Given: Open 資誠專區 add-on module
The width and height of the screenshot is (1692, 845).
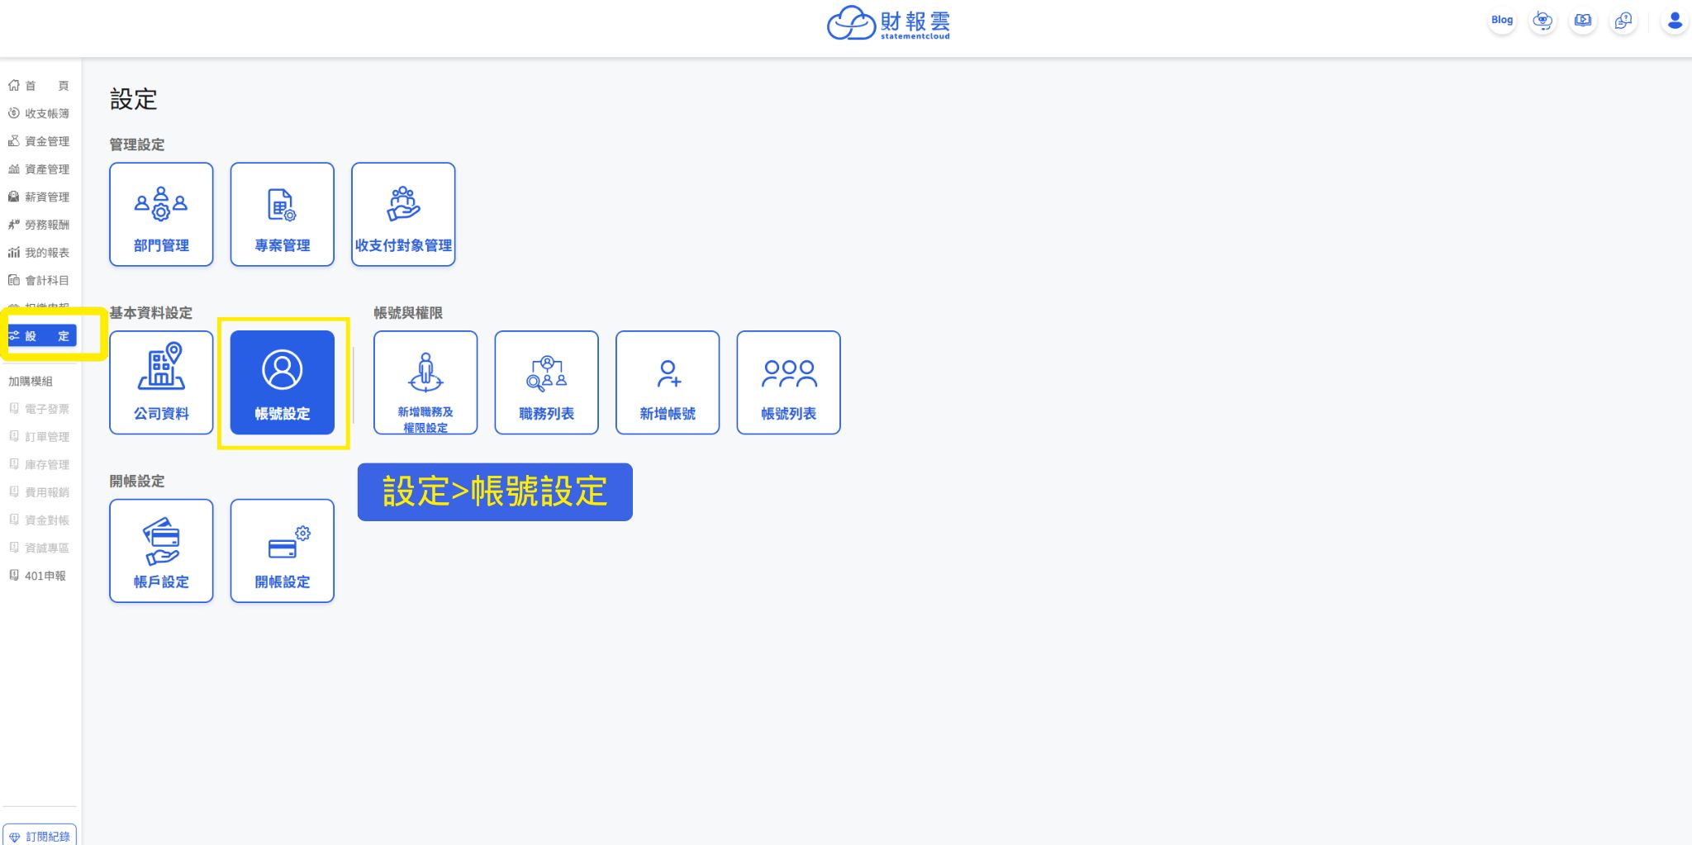Looking at the screenshot, I should click(x=39, y=548).
